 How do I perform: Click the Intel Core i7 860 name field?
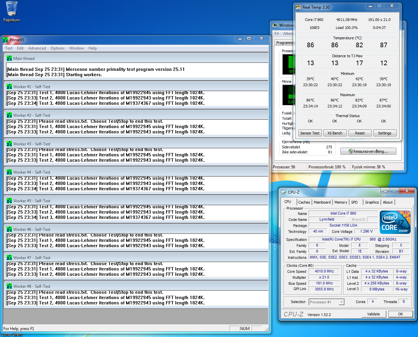(x=343, y=213)
